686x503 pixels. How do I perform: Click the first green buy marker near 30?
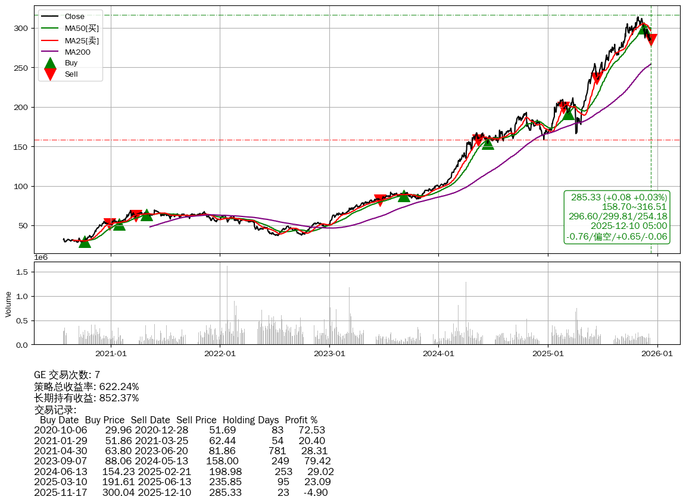point(85,241)
